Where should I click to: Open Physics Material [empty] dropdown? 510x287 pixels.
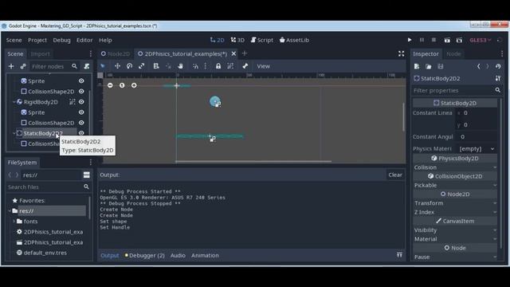(477, 149)
